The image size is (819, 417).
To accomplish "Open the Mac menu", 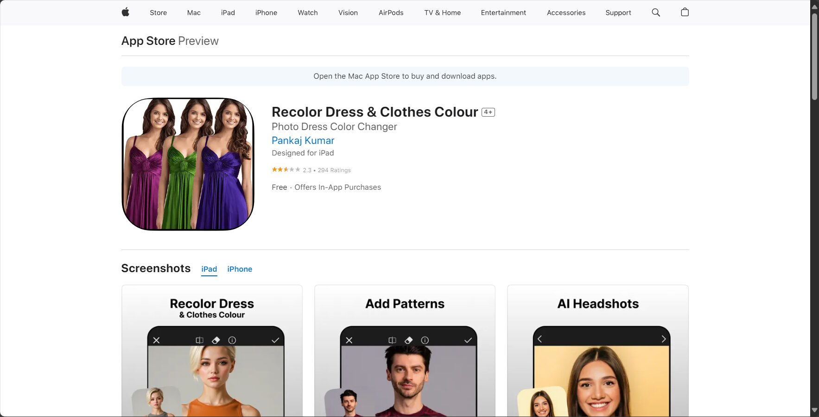I will (194, 12).
